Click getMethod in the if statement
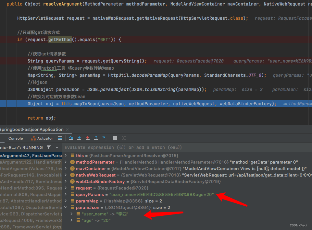312x230 pixels. pyautogui.click(x=60, y=40)
